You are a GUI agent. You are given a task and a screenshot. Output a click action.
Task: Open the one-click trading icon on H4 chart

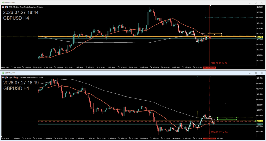pyautogui.click(x=6, y=7)
